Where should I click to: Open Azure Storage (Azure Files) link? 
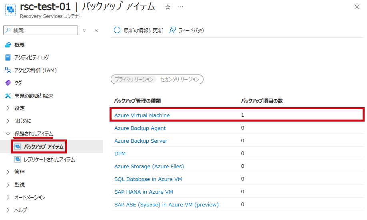pyautogui.click(x=149, y=166)
